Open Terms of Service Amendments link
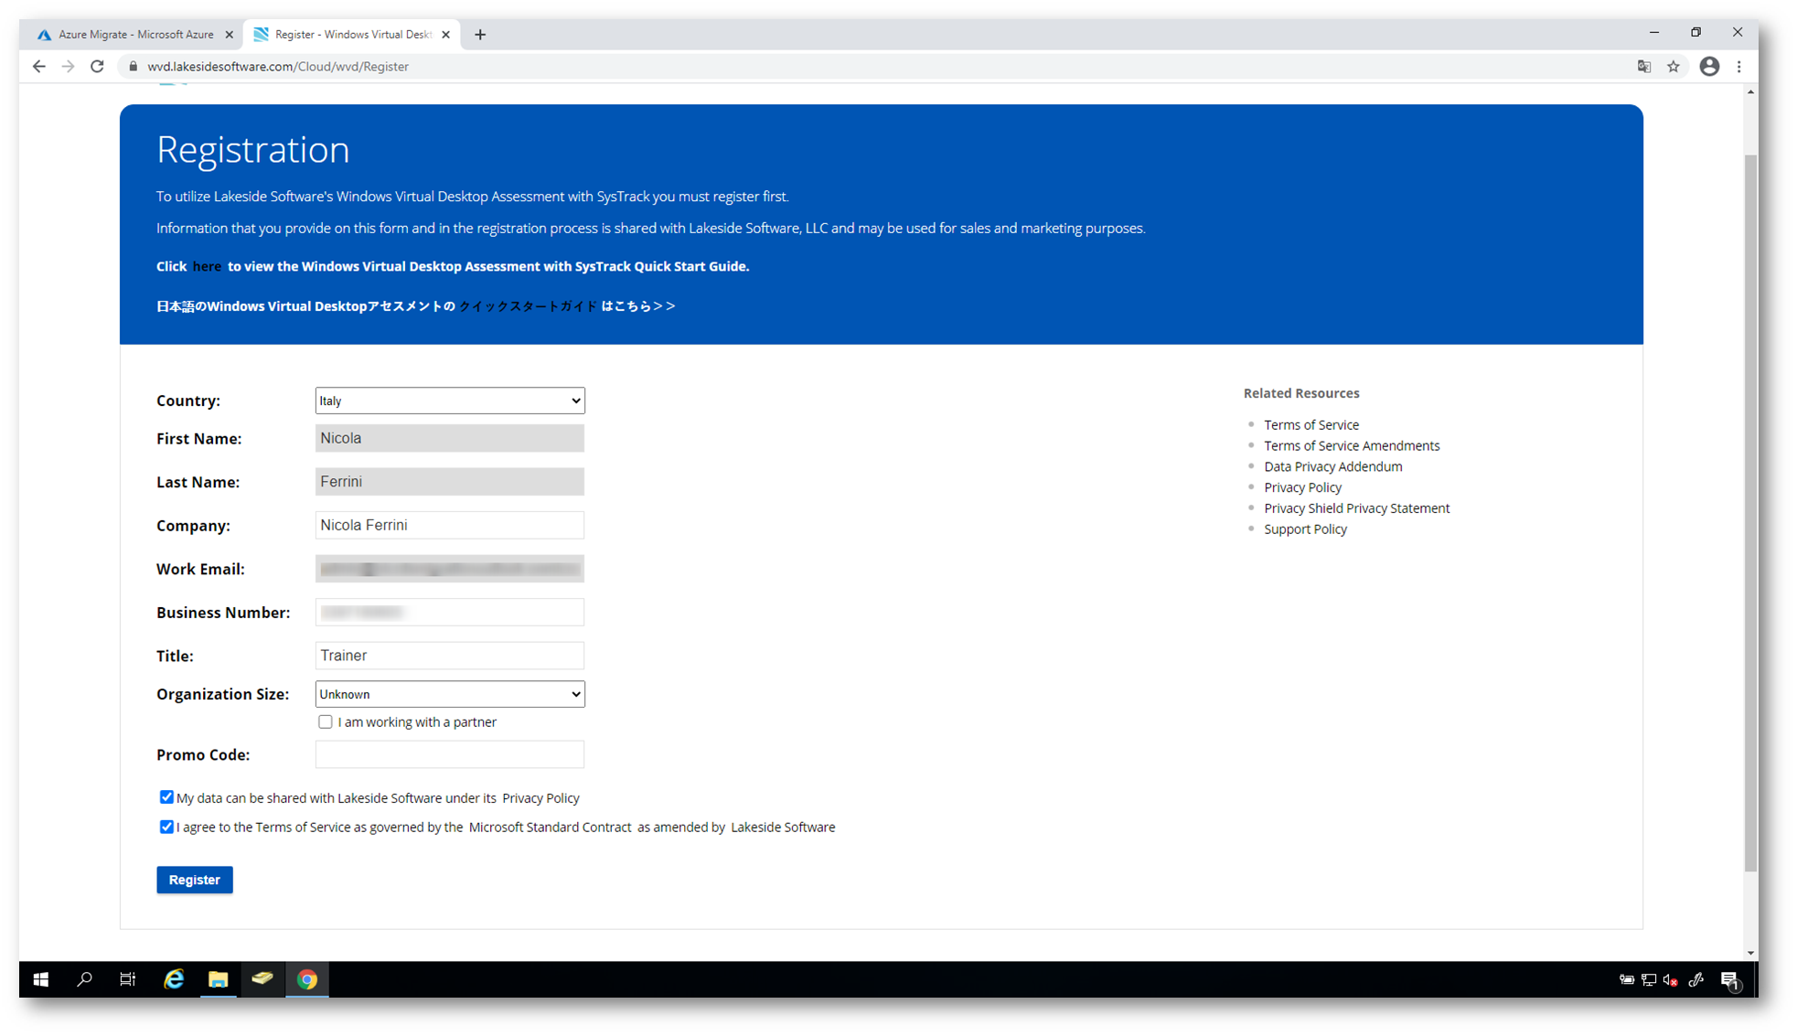 tap(1352, 445)
